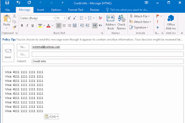Screen dimensions: 185x123
Task: Open Office Add-ins
Action: (x=171, y=22)
